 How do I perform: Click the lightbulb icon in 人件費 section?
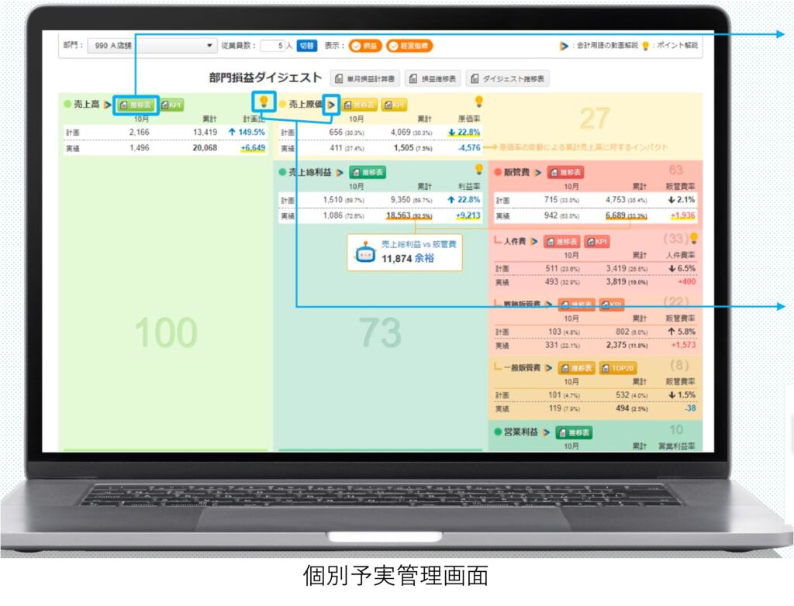[695, 239]
